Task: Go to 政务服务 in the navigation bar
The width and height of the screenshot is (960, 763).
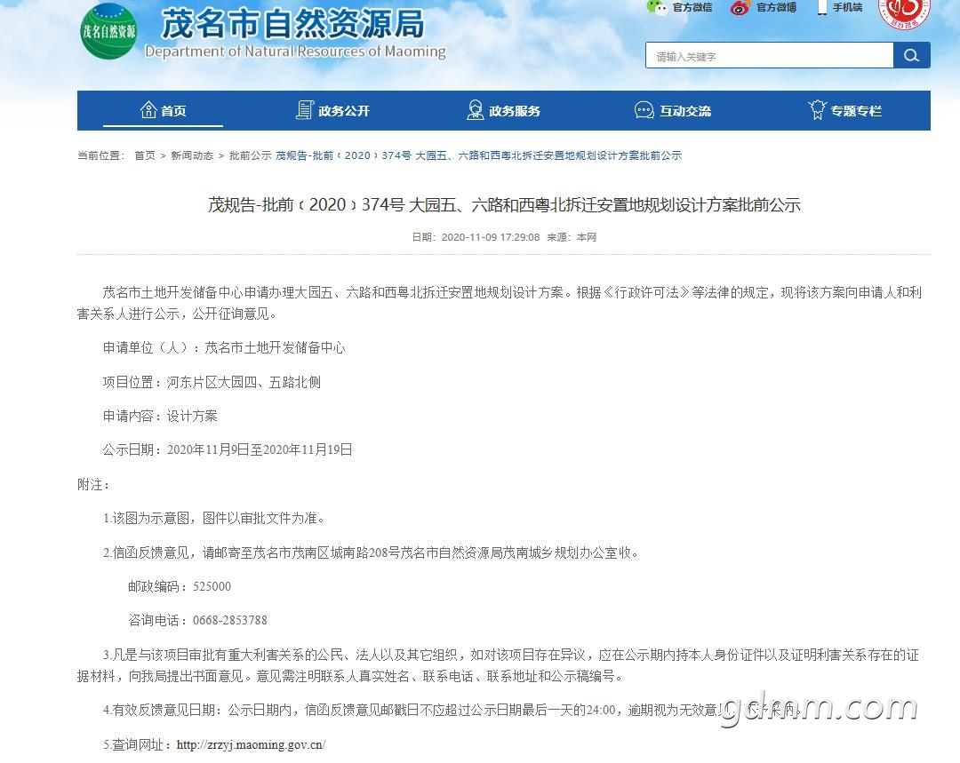Action: tap(504, 111)
